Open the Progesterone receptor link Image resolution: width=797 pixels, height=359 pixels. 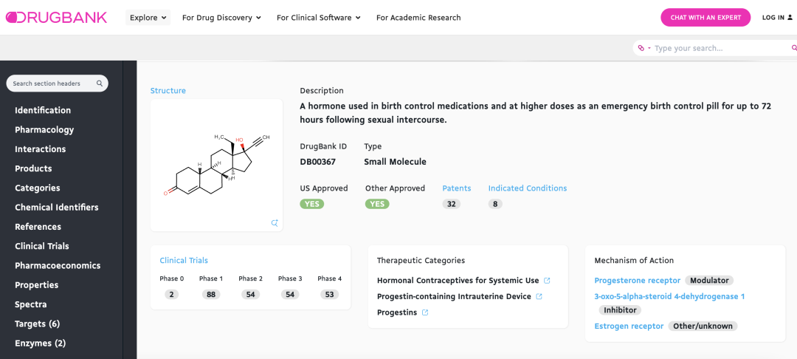(x=637, y=281)
